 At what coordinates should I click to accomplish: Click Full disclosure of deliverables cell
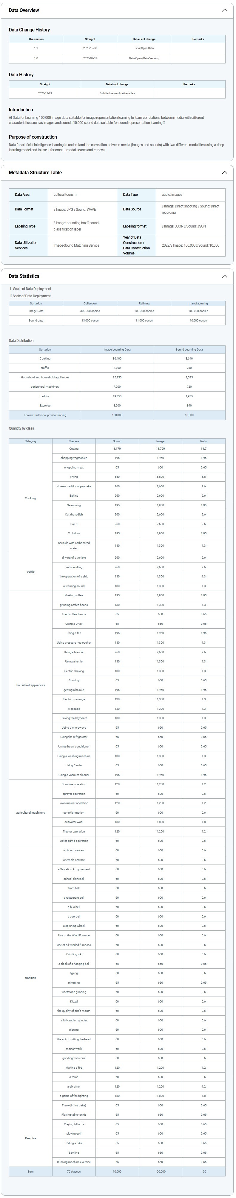point(117,93)
